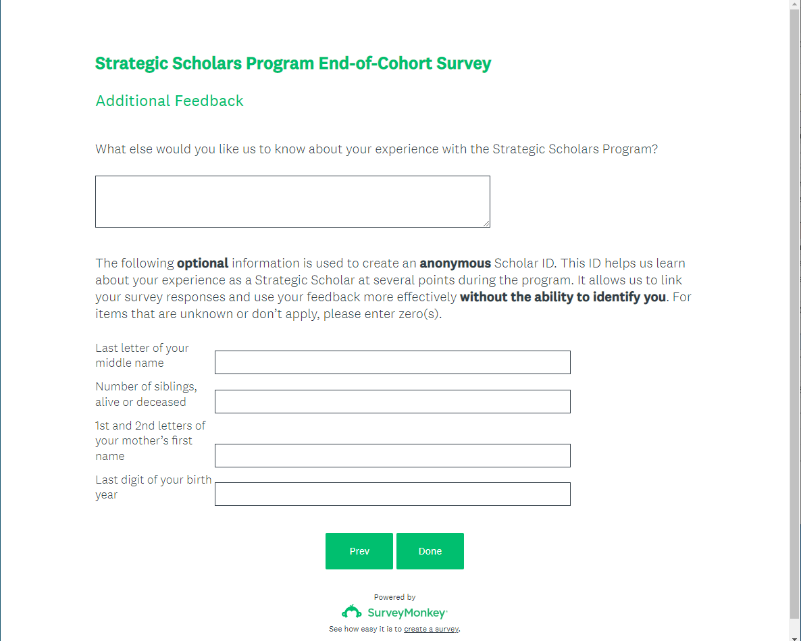This screenshot has height=641, width=801.
Task: Click the SurveyMonkey logo icon
Action: click(351, 612)
